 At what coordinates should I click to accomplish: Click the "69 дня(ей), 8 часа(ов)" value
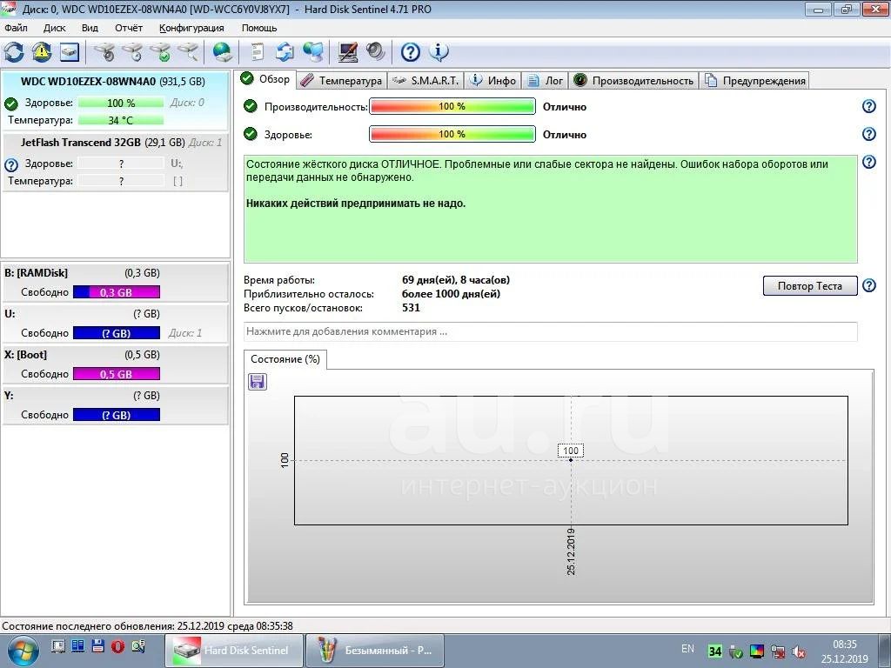point(456,280)
